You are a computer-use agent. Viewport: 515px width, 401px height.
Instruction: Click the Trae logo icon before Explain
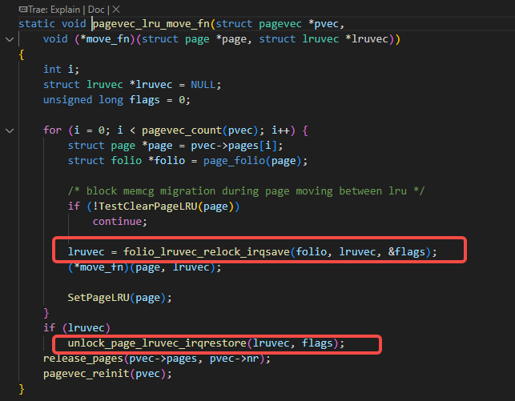(x=23, y=10)
